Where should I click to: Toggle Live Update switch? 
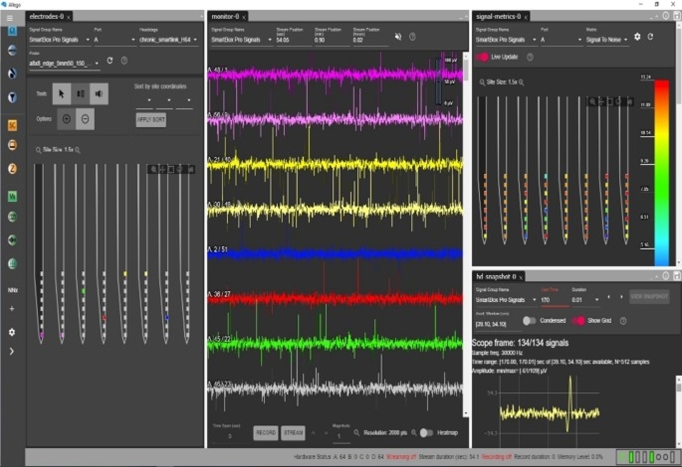[482, 57]
